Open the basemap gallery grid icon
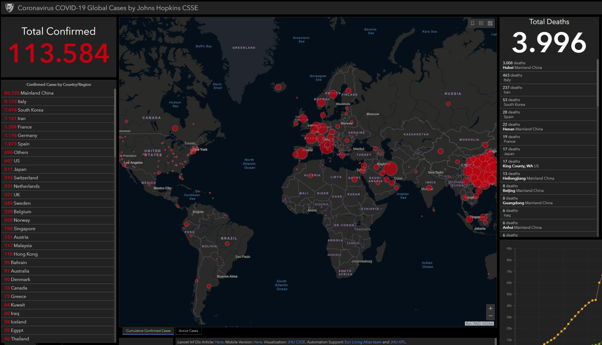Viewport: 602px width, 345px height. point(490,23)
